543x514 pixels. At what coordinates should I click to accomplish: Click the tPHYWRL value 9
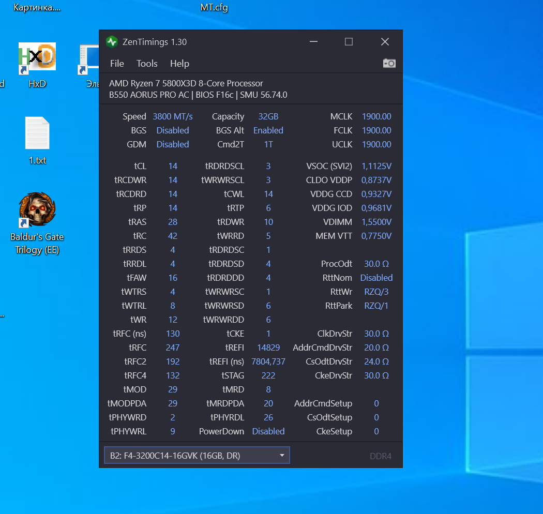(172, 431)
